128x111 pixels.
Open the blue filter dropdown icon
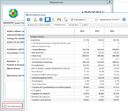pos(28,20)
